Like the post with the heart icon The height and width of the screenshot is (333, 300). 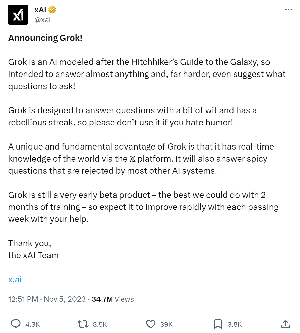[151, 324]
